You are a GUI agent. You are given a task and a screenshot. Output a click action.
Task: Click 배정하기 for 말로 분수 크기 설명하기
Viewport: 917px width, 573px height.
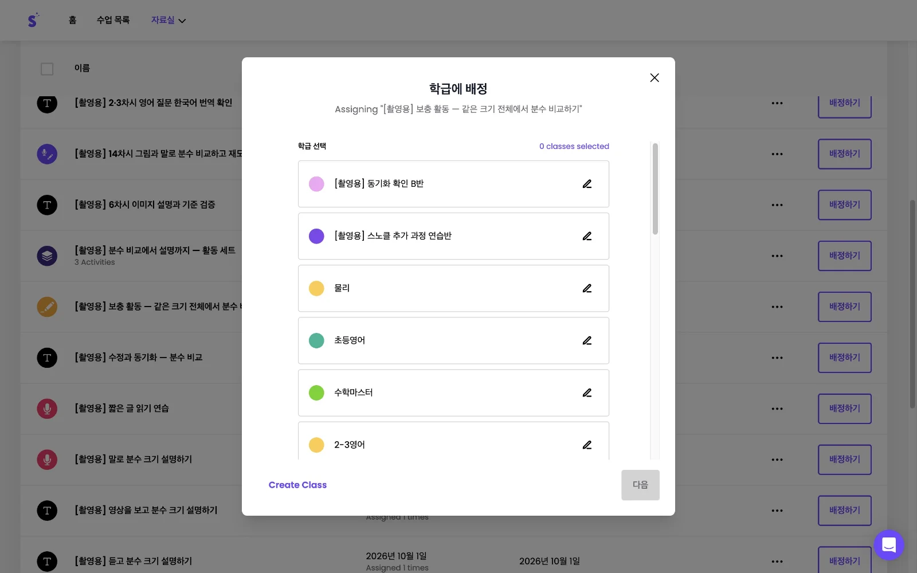point(845,460)
